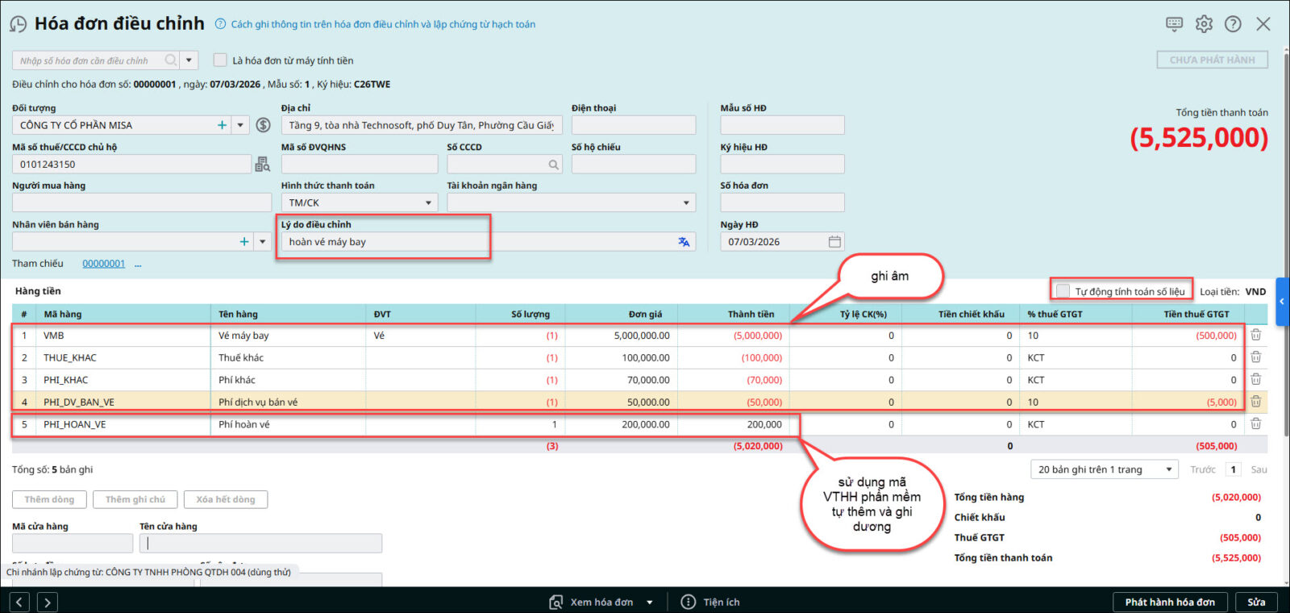Open Tài khoản ngân hàng dropdown
This screenshot has height=613, width=1290.
(686, 203)
